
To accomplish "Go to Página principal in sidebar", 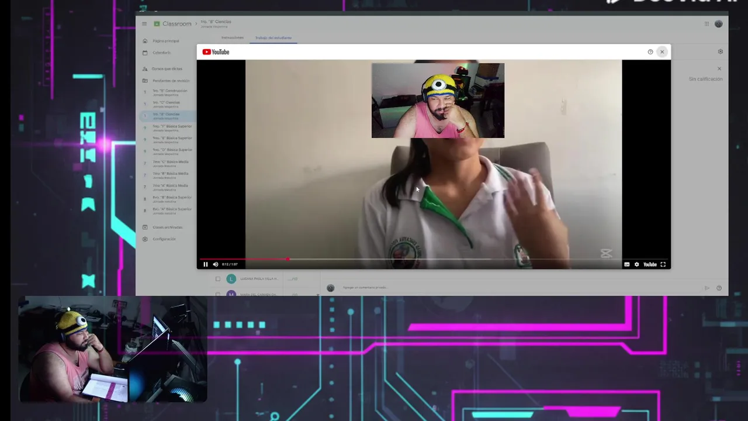I will click(165, 41).
